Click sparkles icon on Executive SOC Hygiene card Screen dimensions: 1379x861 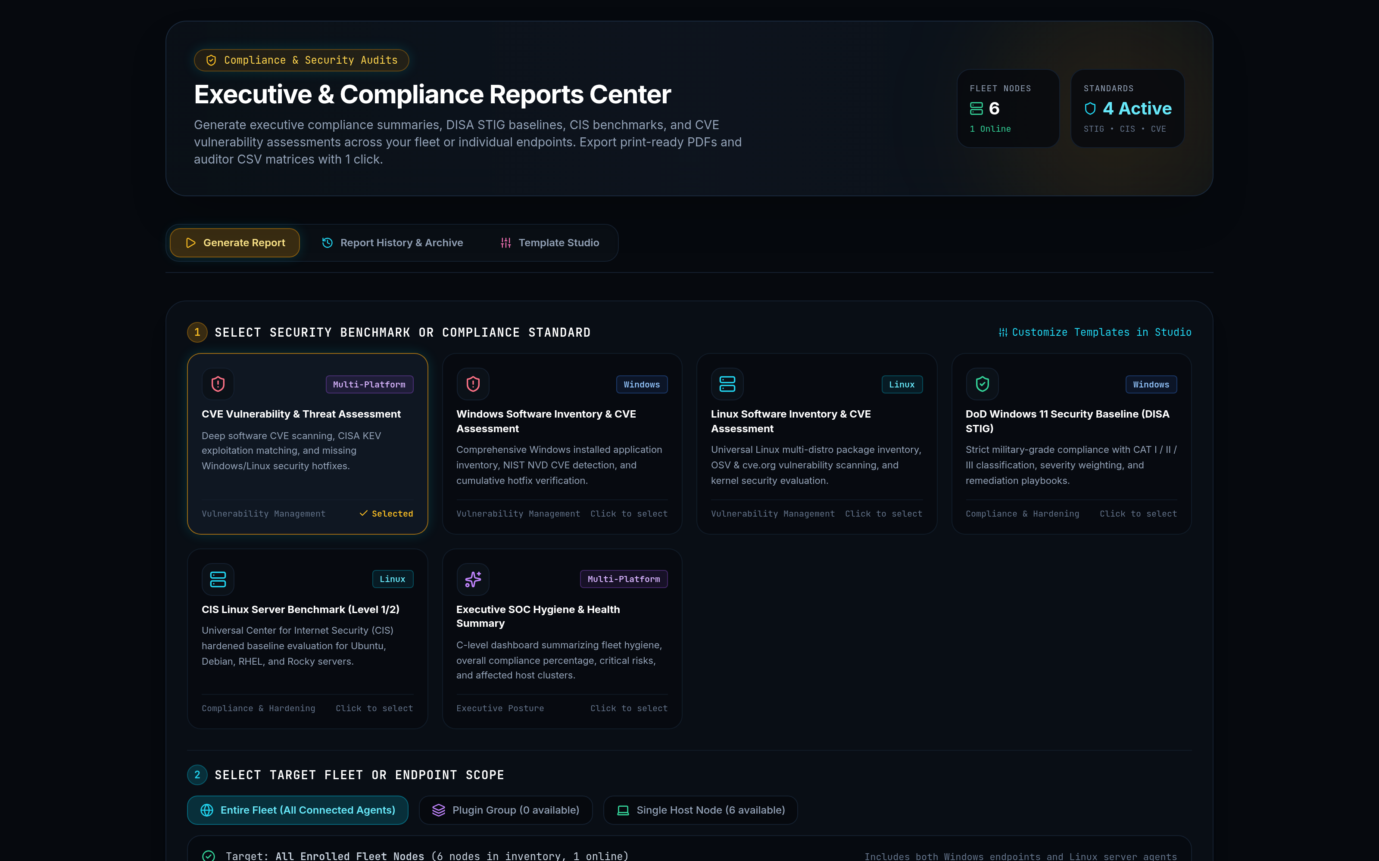tap(473, 579)
